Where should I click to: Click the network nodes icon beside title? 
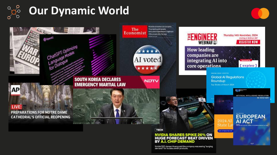[14, 12]
